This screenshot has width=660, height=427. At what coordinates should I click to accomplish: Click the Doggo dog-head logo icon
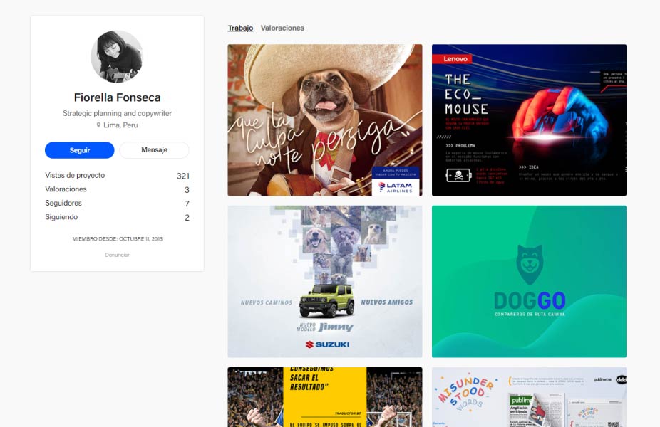click(x=529, y=265)
